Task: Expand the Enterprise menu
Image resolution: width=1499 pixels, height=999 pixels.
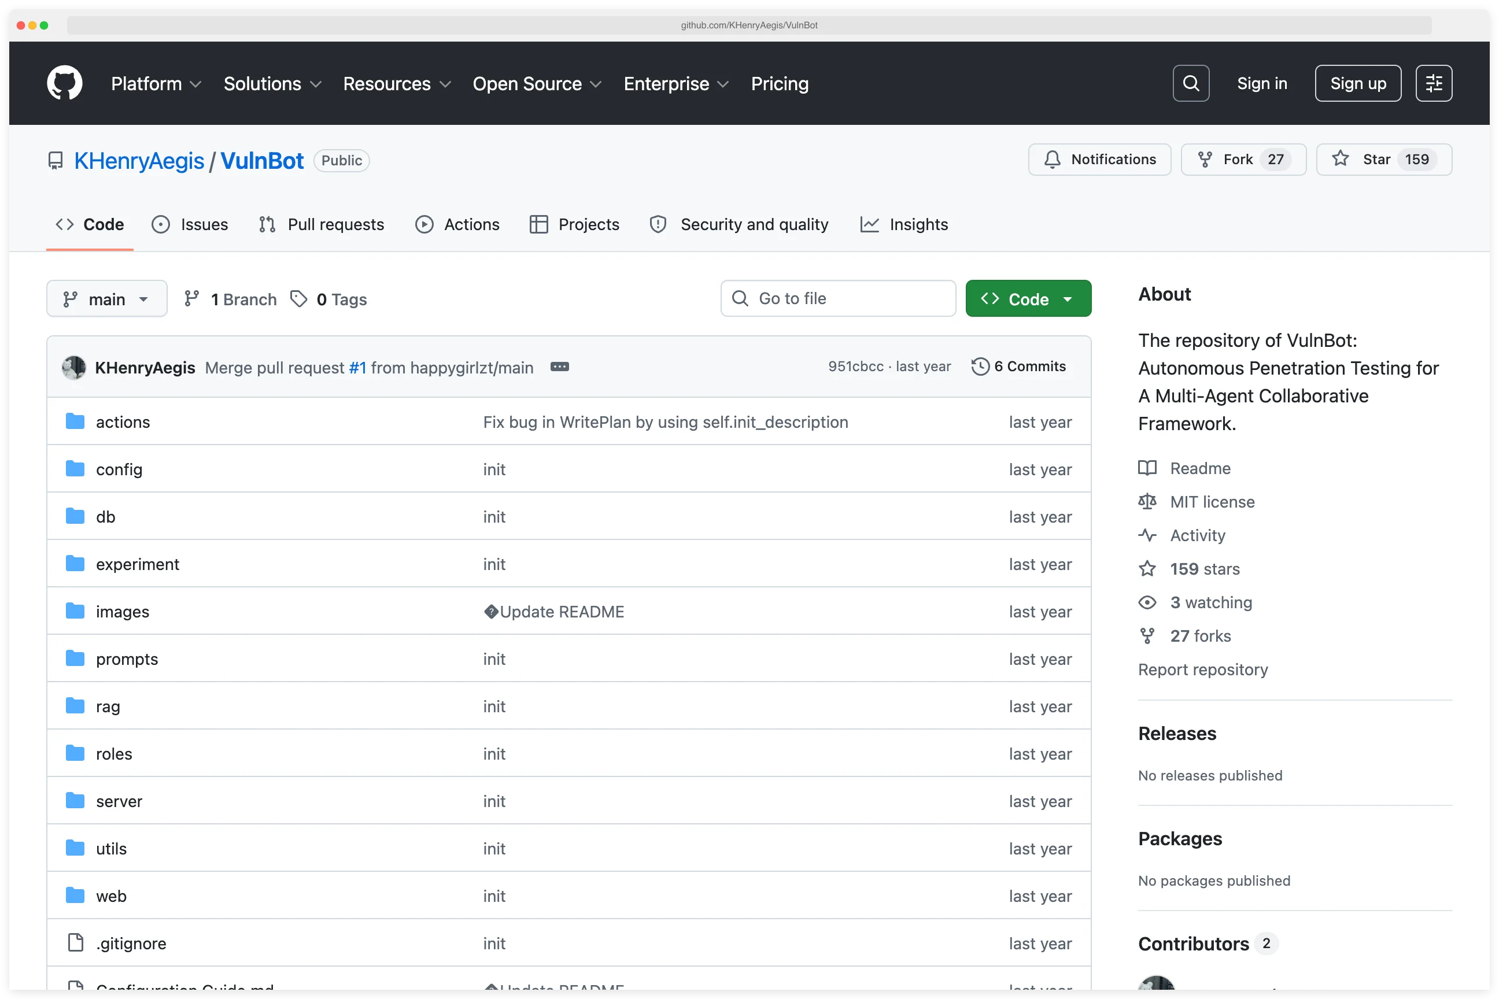Action: click(x=676, y=83)
